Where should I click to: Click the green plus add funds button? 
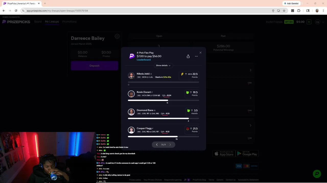[309, 22]
